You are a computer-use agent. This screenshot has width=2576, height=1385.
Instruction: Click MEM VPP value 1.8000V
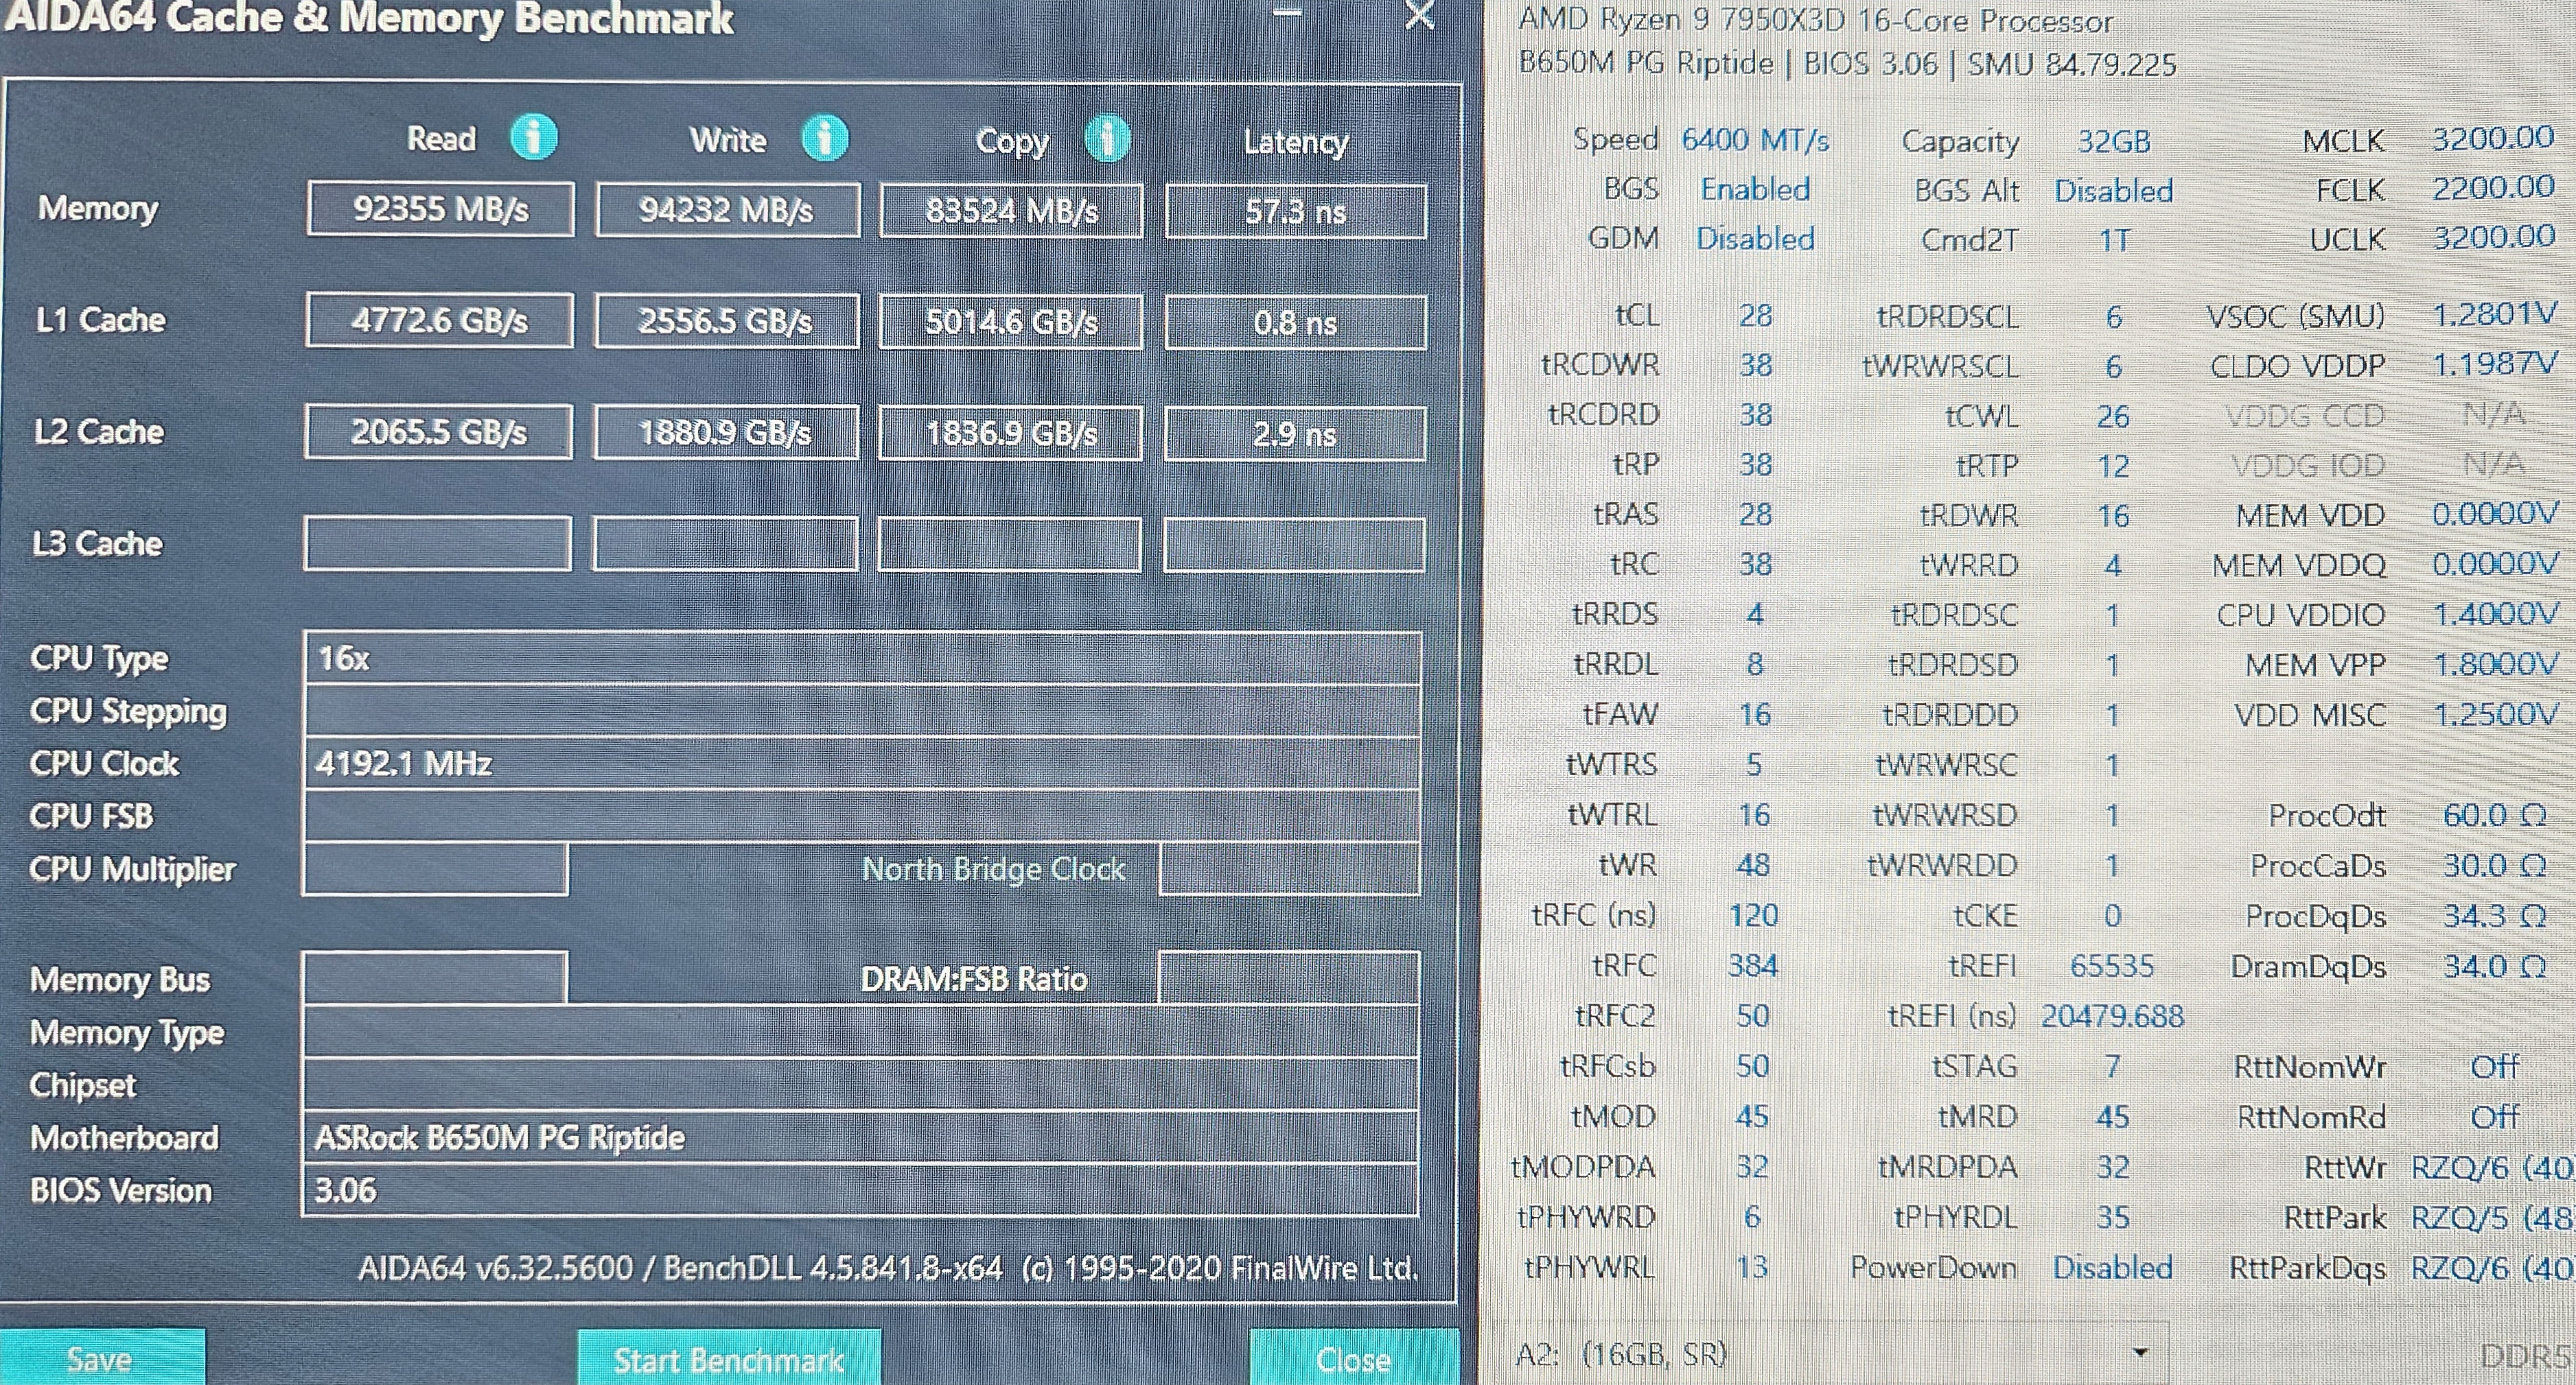(x=2495, y=663)
